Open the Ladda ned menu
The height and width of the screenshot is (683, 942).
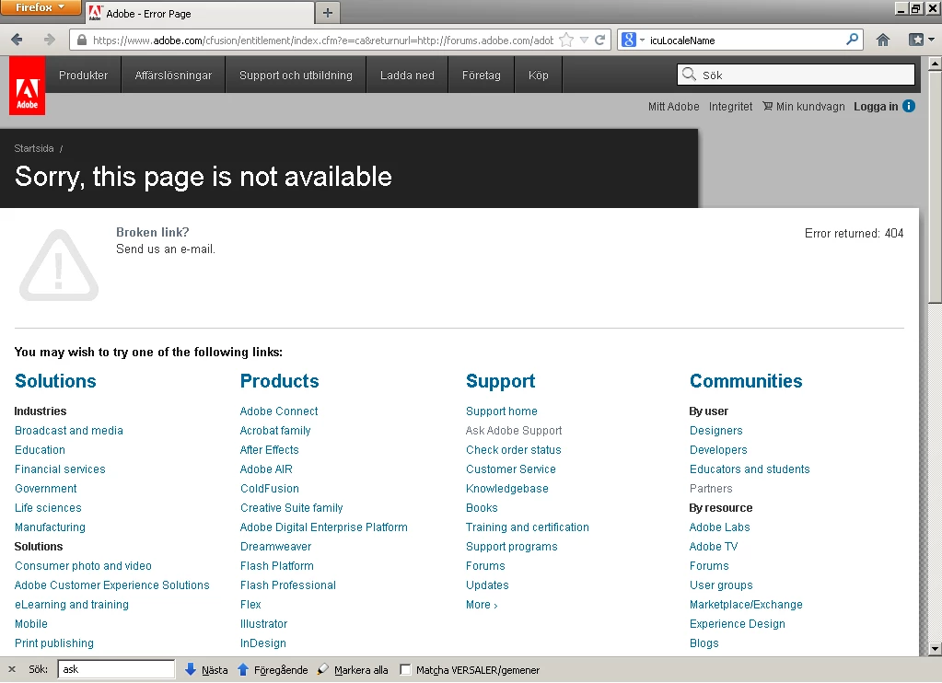(x=407, y=75)
